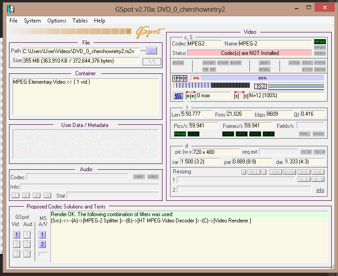Click the blue VGS stream analysis icon
Viewport: 338px width, 276px height.
point(178,95)
